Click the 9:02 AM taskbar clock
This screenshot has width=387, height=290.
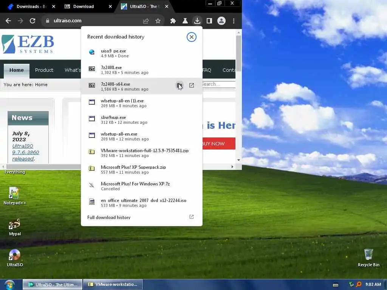(373, 284)
